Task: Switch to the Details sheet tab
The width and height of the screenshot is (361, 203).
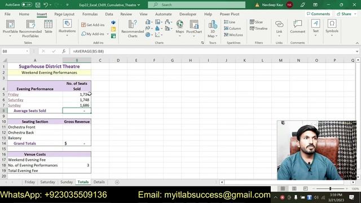Action: pyautogui.click(x=99, y=182)
